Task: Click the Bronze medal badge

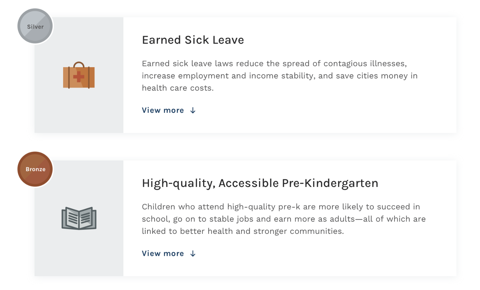Action: 35,169
